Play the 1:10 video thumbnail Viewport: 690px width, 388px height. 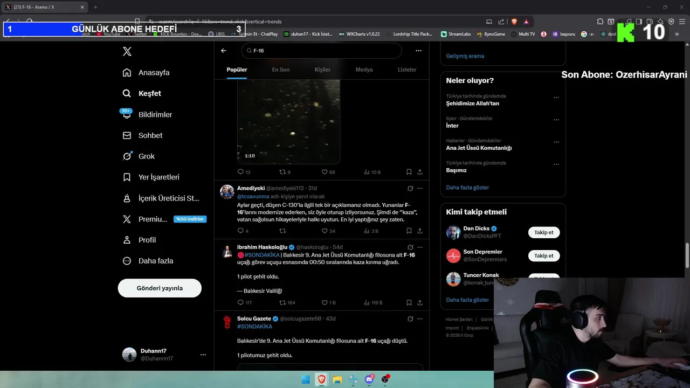[x=288, y=121]
